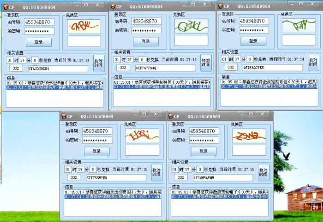Viewport: 323px width, 222px height.
Task: Focus the captcha answer box below the HYeV image
Action: (x=142, y=150)
